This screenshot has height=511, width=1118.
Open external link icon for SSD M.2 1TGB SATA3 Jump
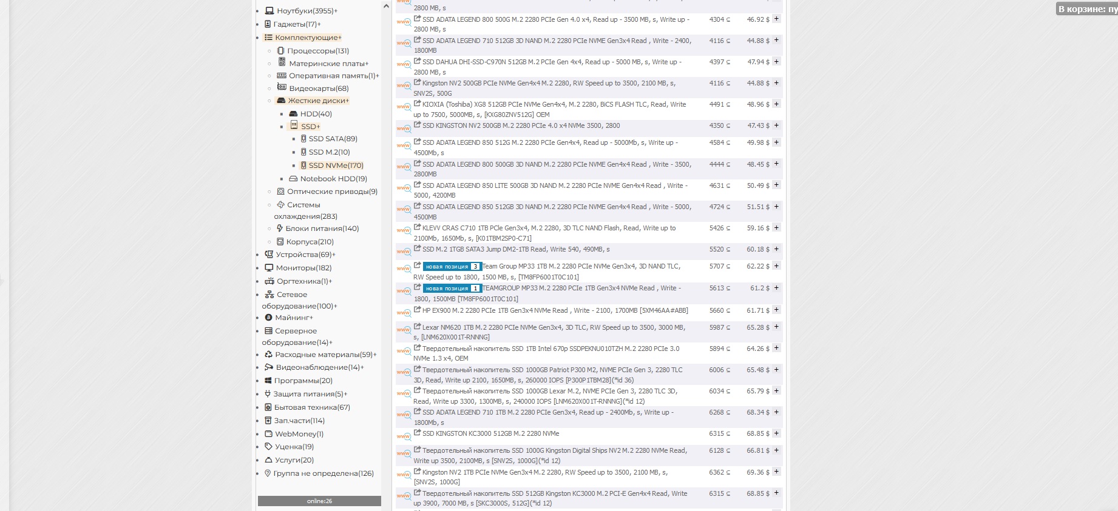[x=417, y=249]
